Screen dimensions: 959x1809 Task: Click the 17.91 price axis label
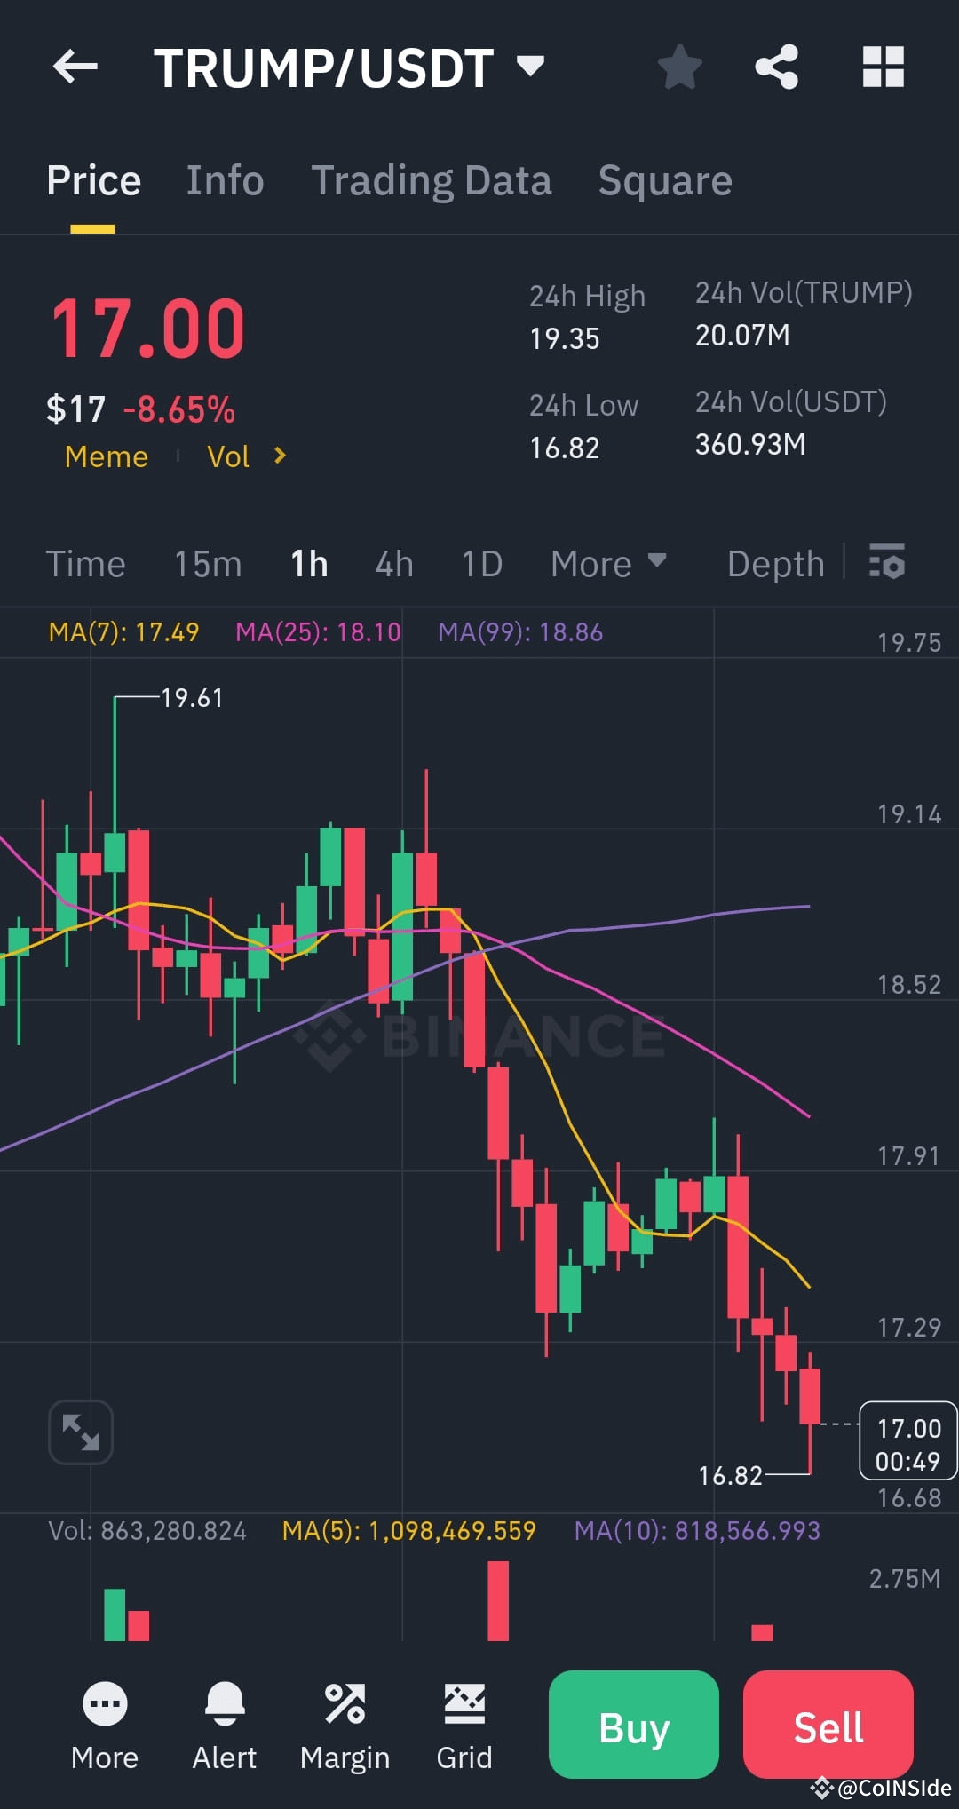tap(908, 1155)
